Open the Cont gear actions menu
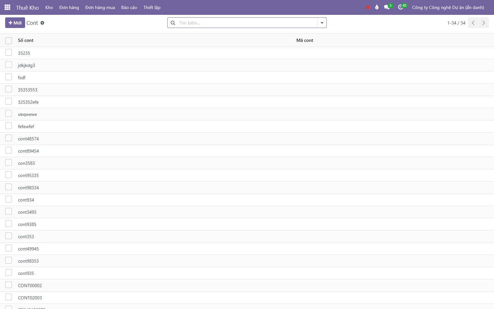Screen dimensions: 494x309 42,23
